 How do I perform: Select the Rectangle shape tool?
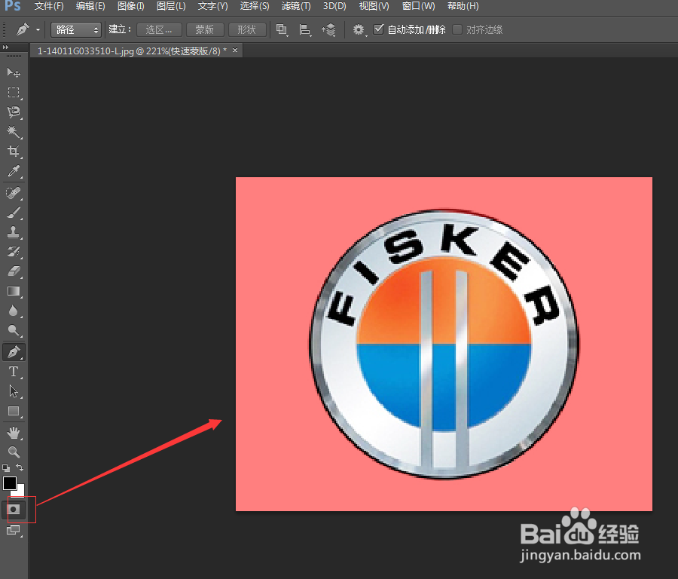[14, 411]
